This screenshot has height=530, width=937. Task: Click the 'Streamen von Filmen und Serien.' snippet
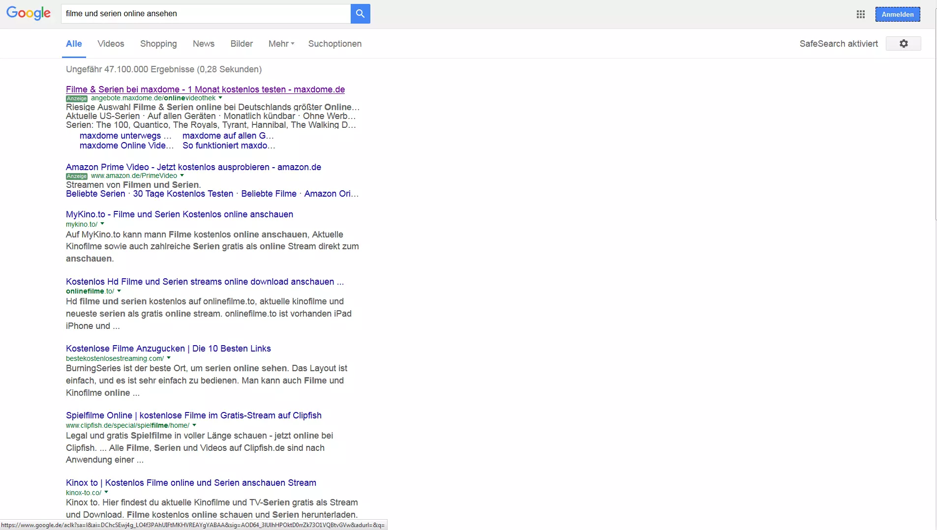coord(133,185)
